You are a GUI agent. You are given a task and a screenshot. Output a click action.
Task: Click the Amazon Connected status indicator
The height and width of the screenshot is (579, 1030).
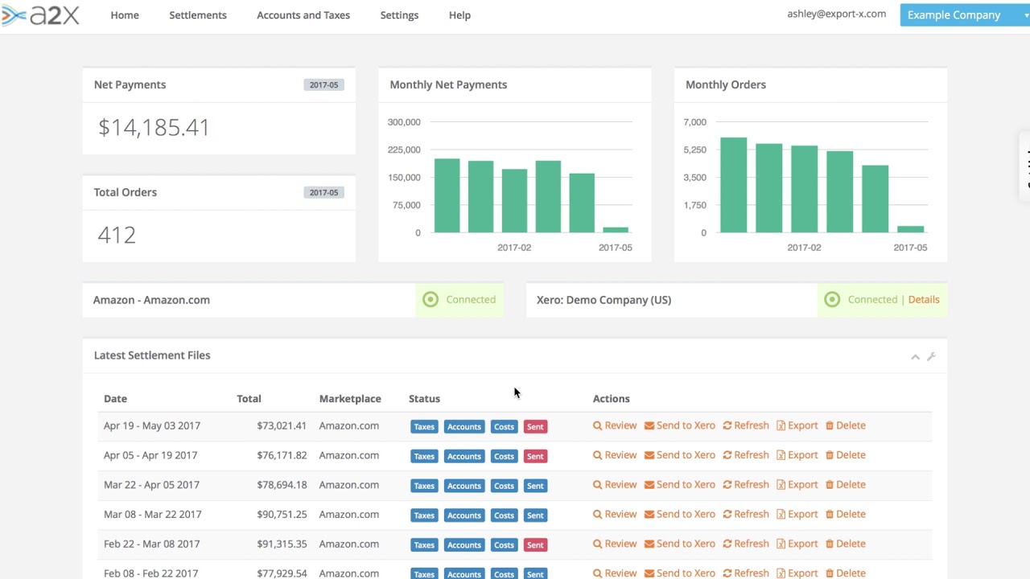click(459, 299)
